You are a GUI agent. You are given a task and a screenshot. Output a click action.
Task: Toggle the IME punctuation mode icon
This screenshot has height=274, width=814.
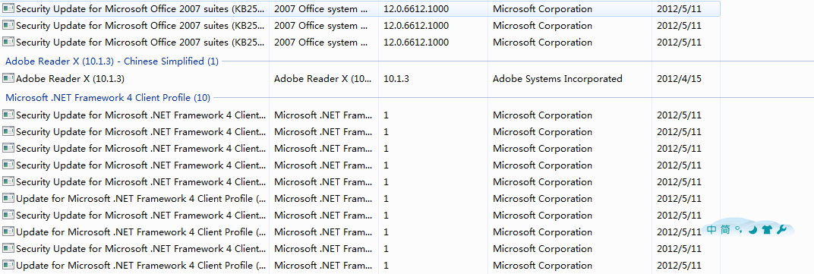(740, 228)
